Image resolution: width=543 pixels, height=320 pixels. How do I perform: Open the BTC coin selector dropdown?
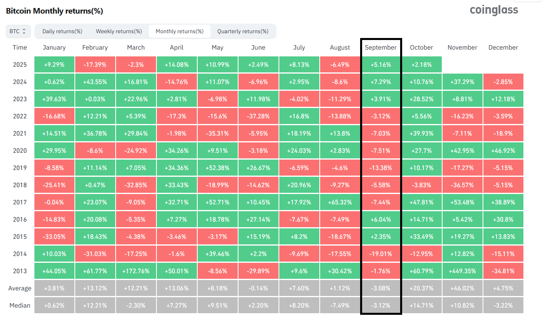18,31
